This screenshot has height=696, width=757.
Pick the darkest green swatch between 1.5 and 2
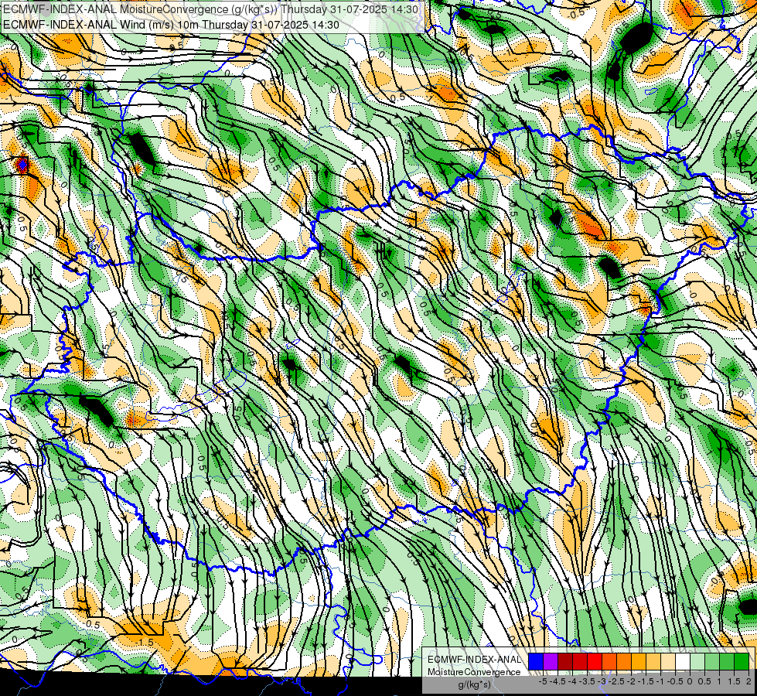pyautogui.click(x=742, y=662)
